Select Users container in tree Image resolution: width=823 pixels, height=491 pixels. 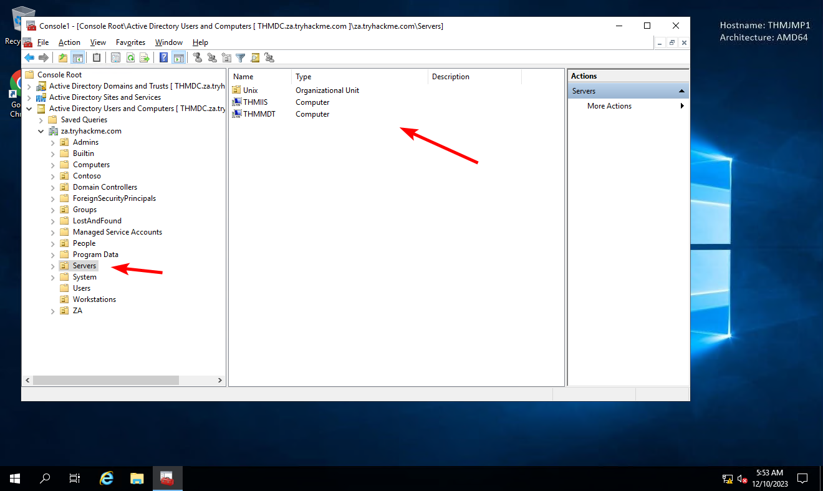(x=82, y=288)
